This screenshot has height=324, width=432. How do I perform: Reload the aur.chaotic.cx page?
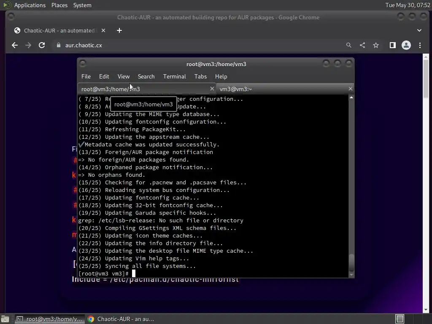tap(42, 45)
